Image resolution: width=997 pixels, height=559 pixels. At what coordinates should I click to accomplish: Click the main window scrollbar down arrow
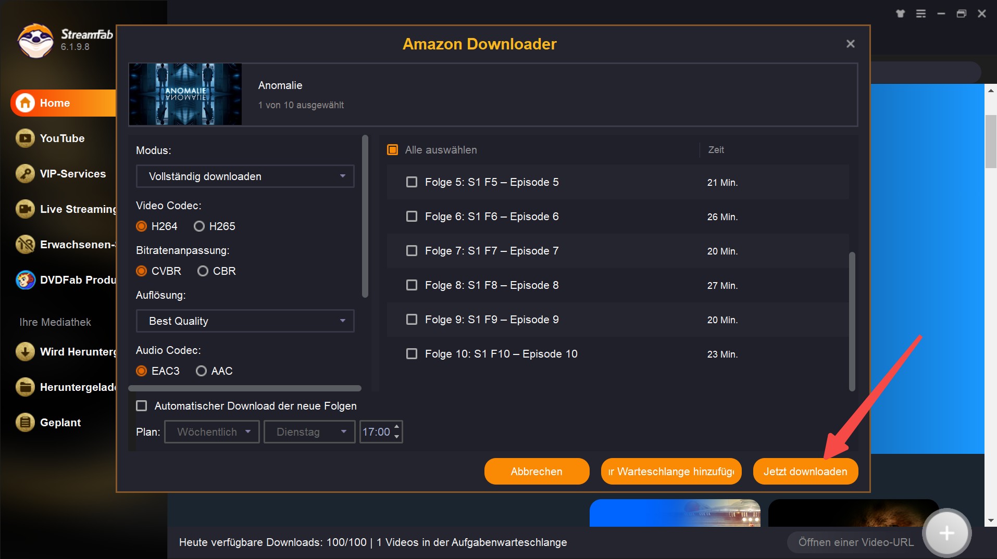coord(990,520)
